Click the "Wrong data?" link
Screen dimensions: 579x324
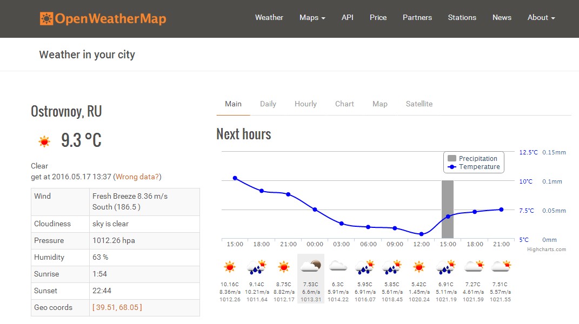137,177
